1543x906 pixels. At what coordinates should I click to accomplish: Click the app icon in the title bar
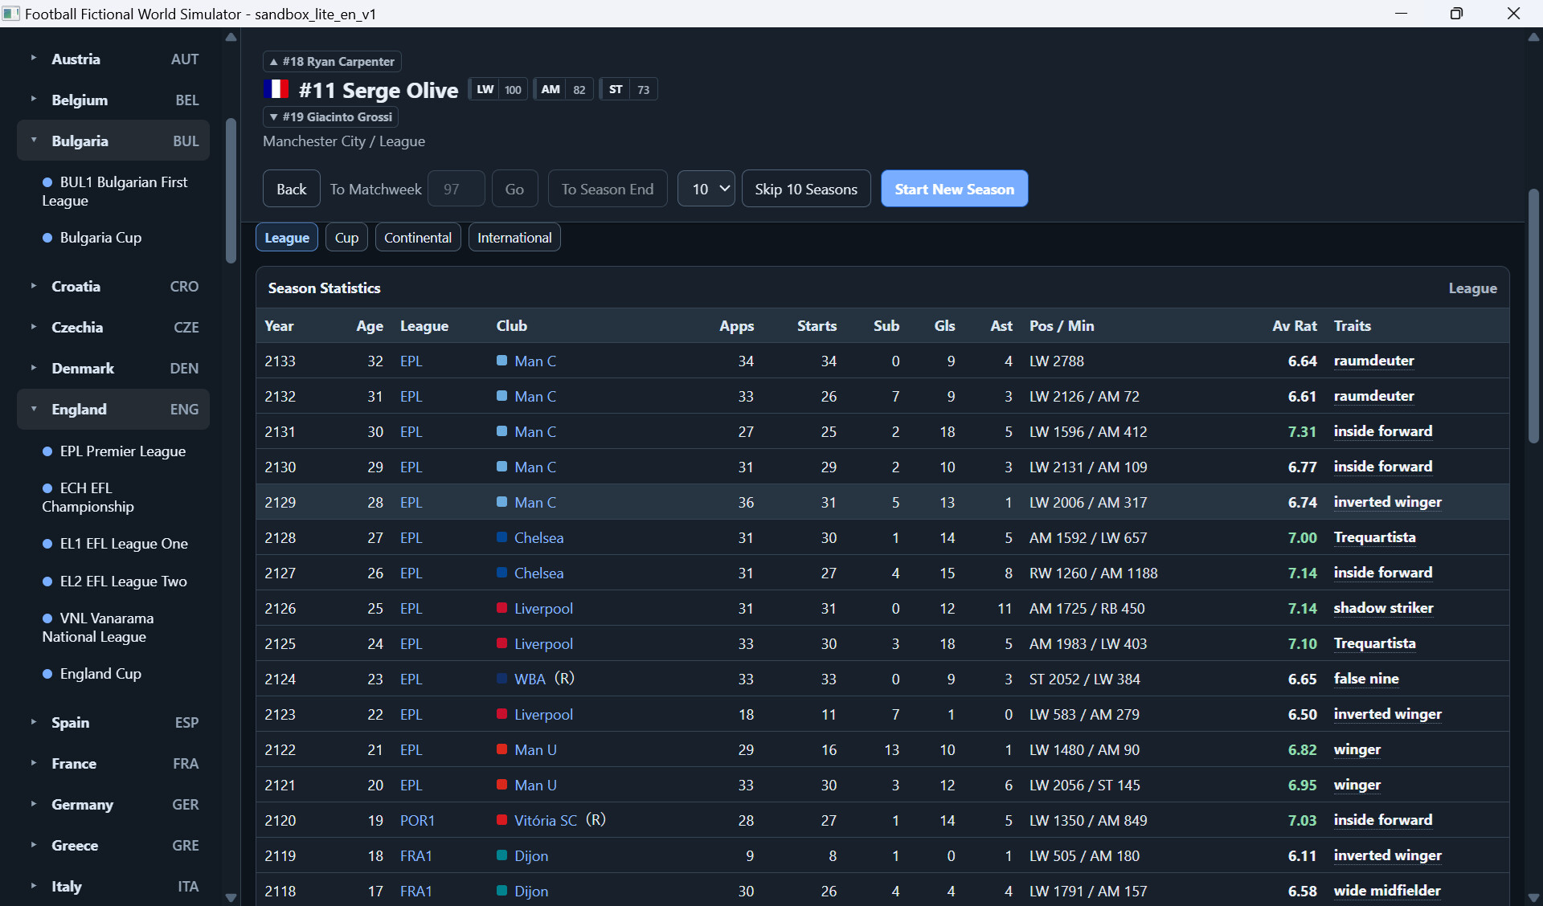[11, 14]
